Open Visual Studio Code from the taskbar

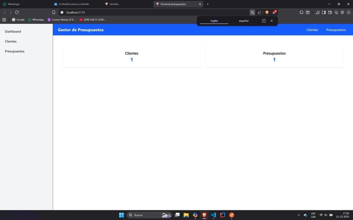tap(214, 215)
